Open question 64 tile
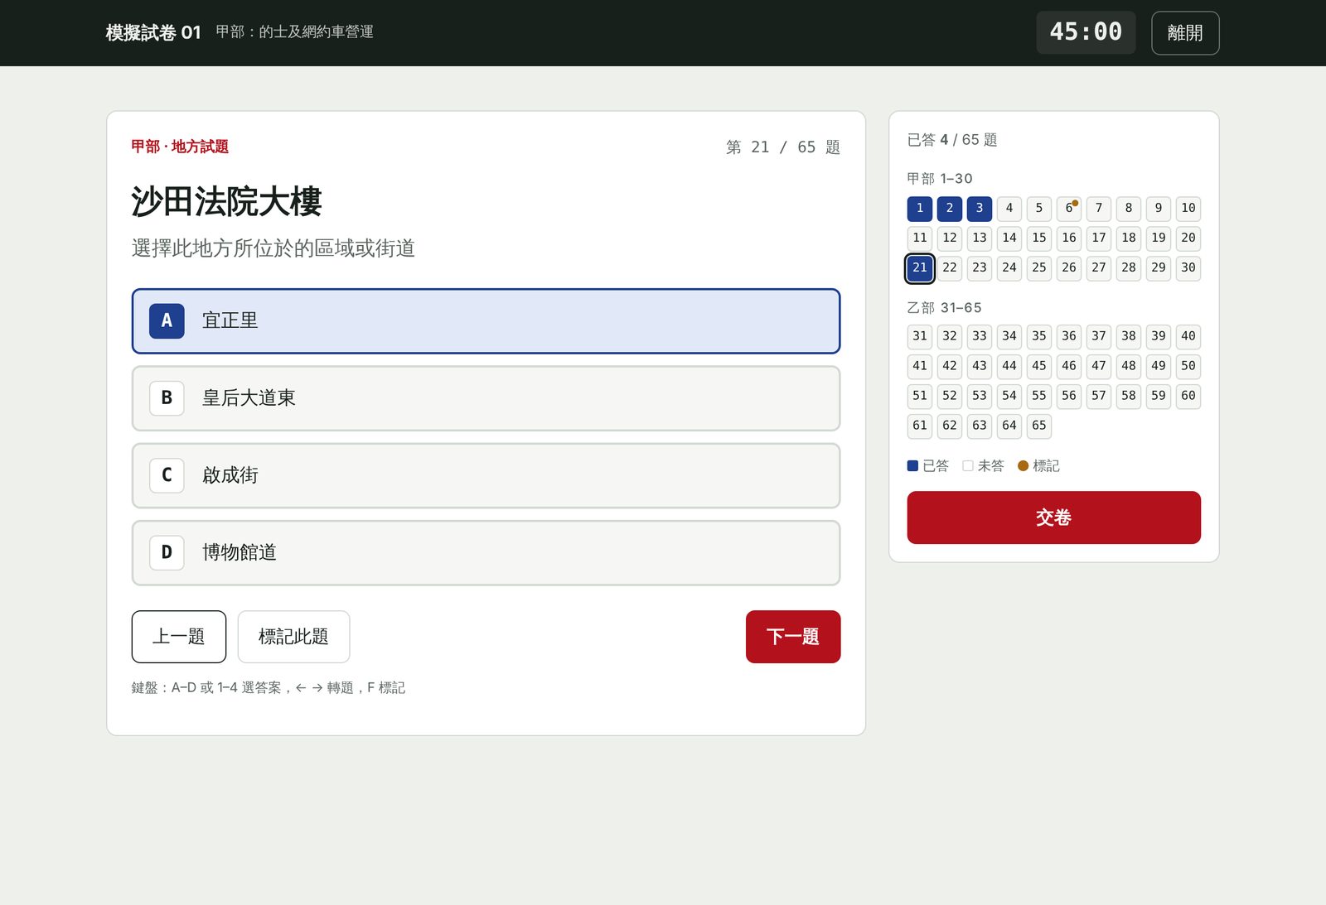This screenshot has width=1326, height=905. click(1009, 426)
